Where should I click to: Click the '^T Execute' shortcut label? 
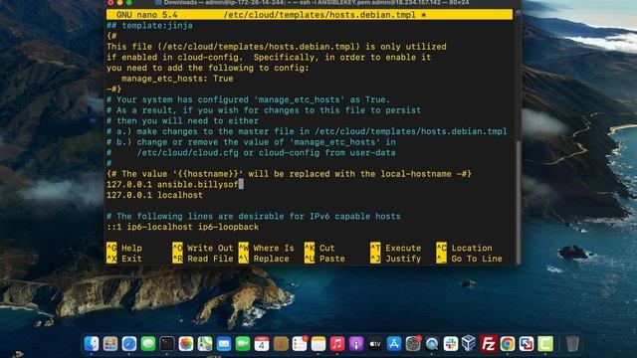pos(396,248)
